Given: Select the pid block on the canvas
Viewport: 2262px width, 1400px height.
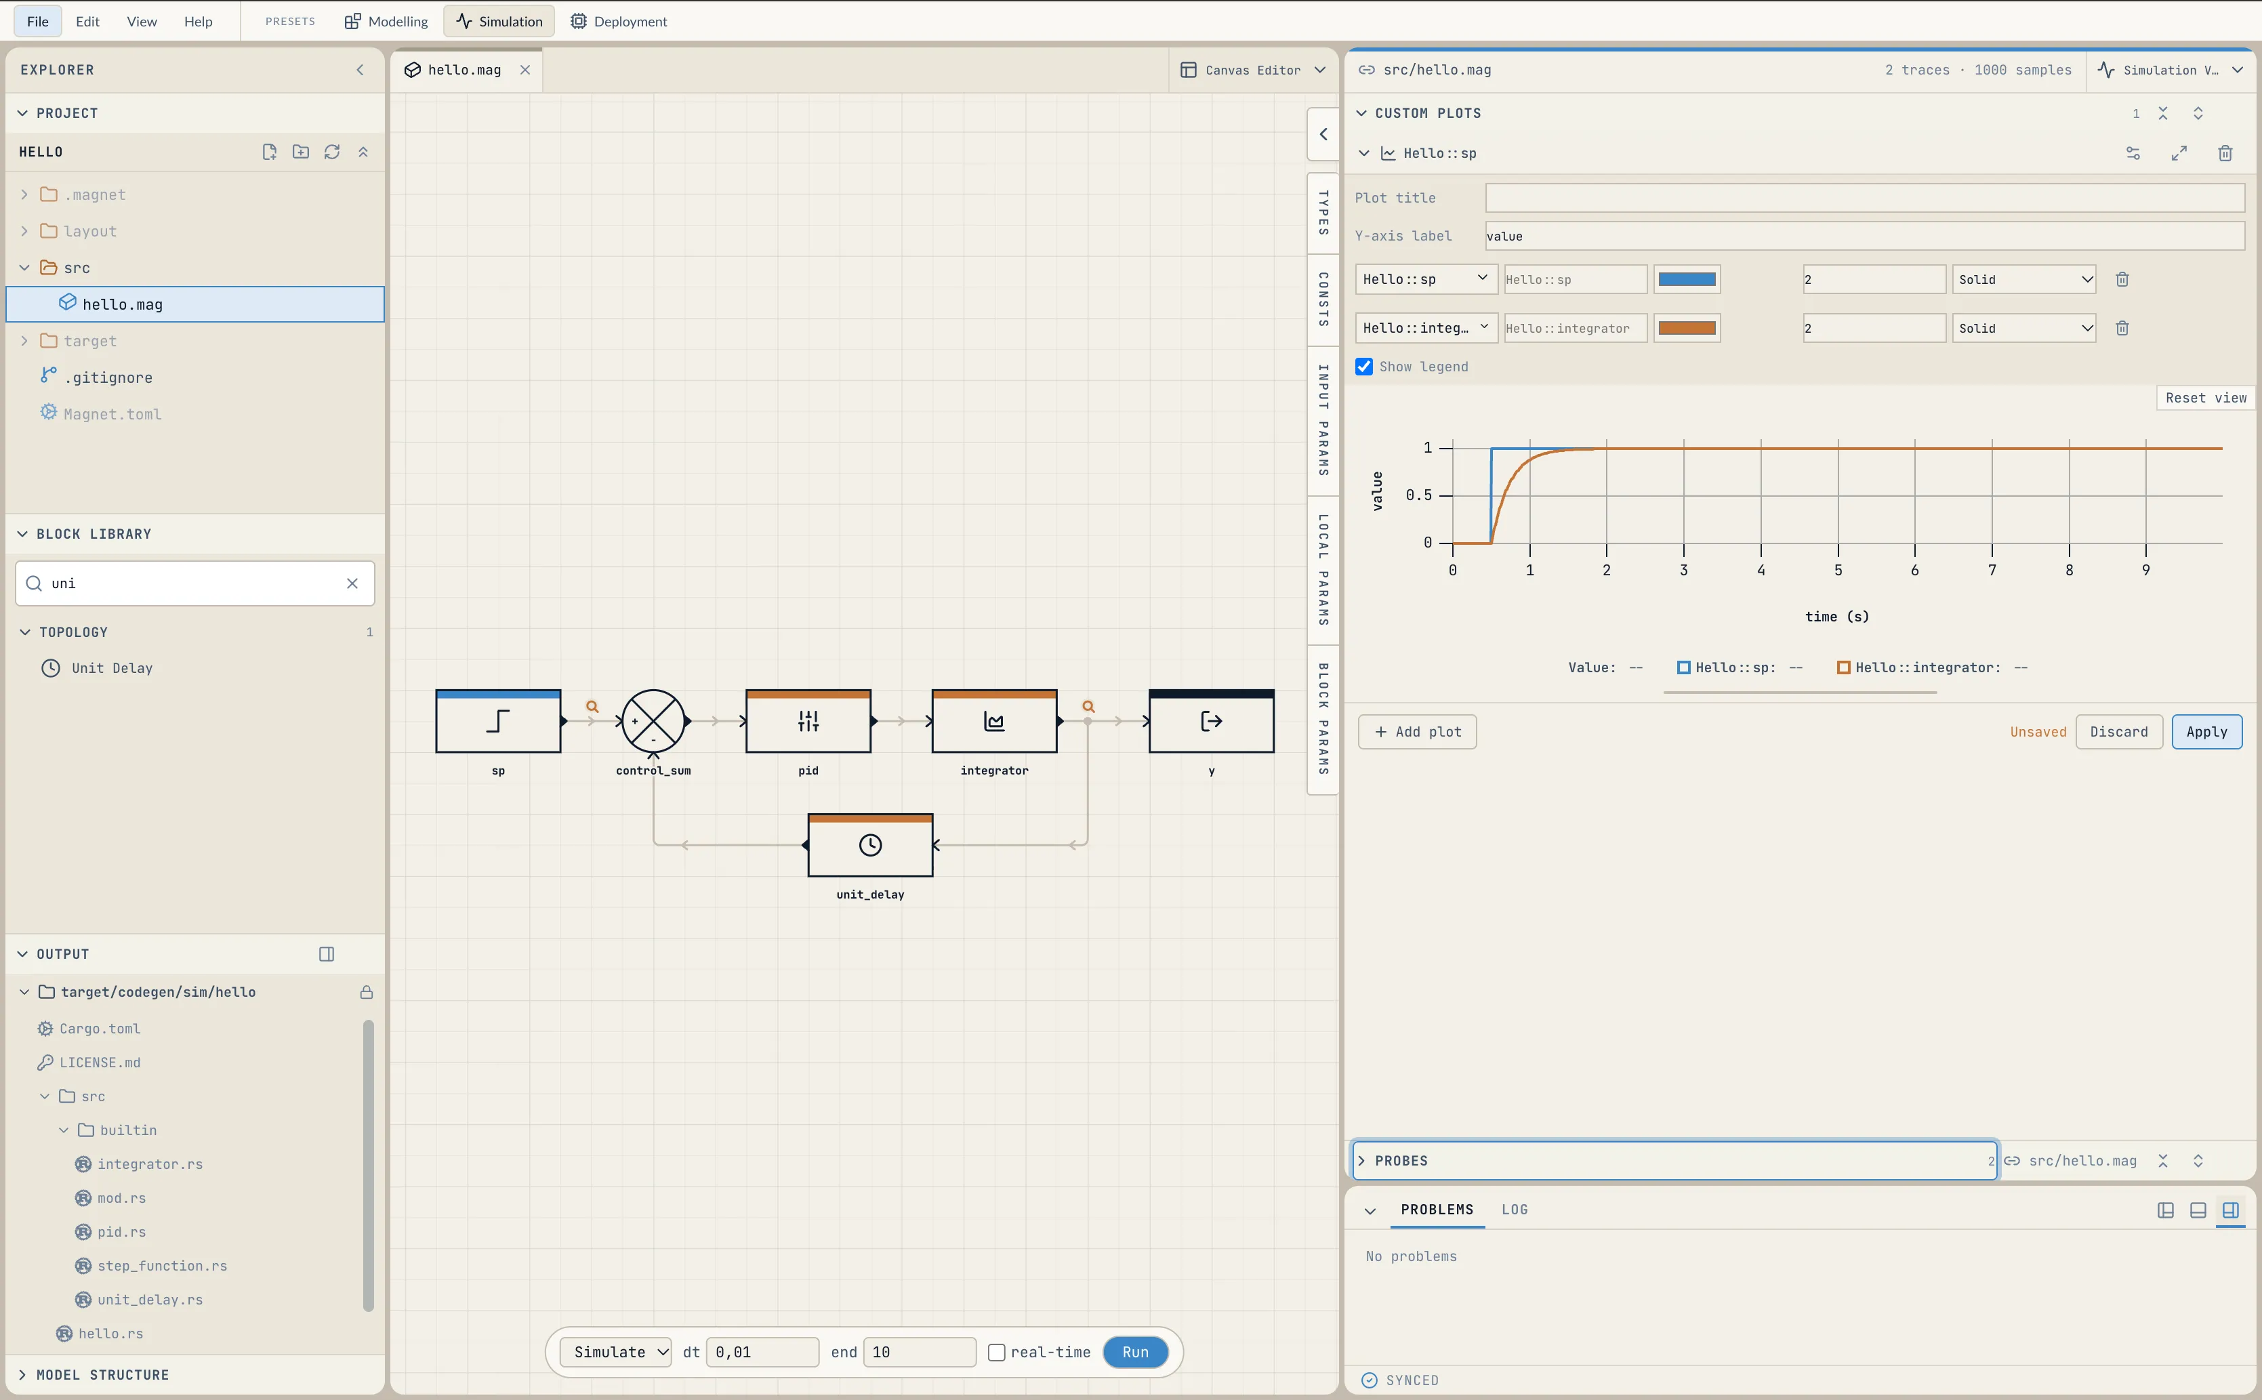Looking at the screenshot, I should [x=808, y=721].
